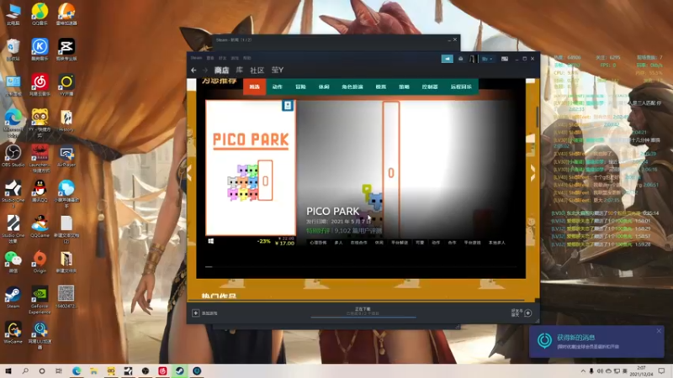The image size is (673, 378).
Task: Click the ¥17.00 discounted price
Action: pos(284,244)
